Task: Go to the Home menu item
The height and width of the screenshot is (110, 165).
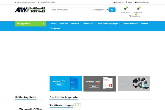Action: [x=54, y=24]
